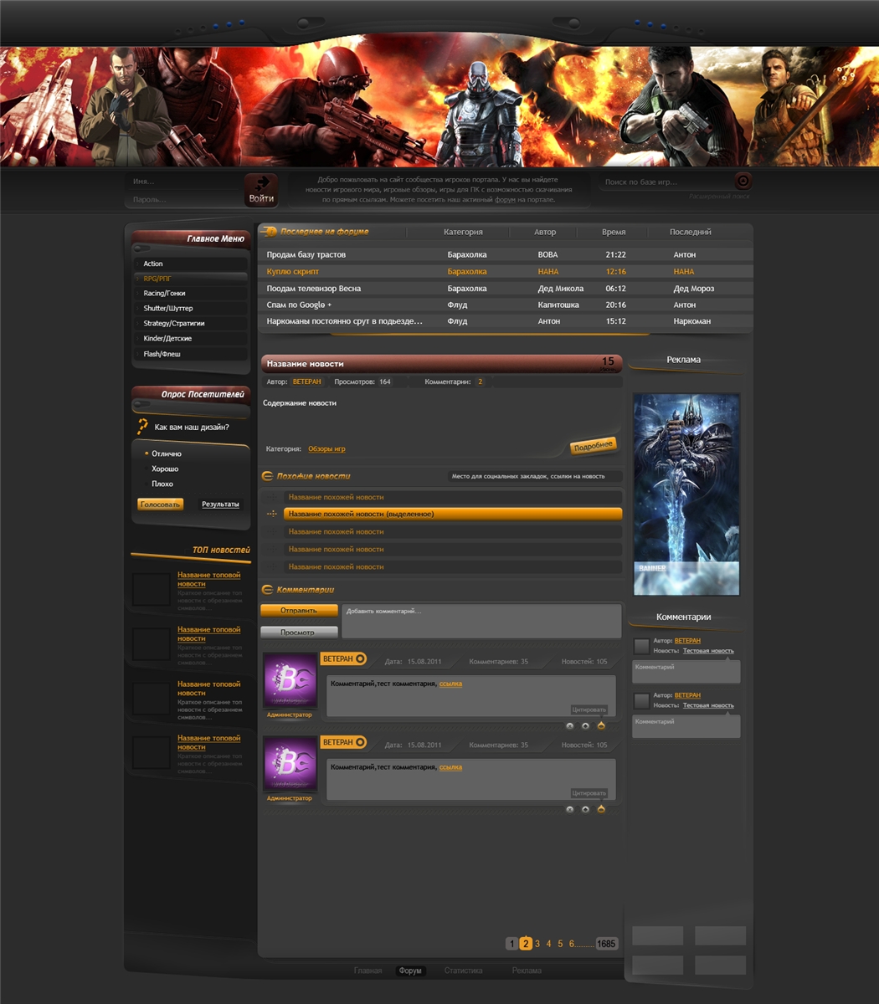Go to Статистика in the footer navigation

[464, 971]
